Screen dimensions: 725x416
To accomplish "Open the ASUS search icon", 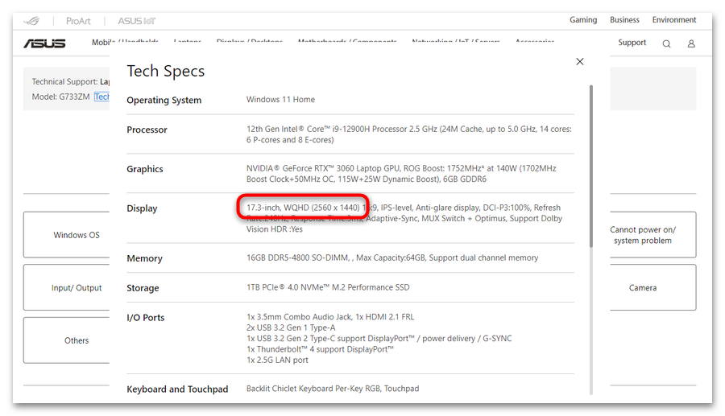I will pyautogui.click(x=666, y=43).
